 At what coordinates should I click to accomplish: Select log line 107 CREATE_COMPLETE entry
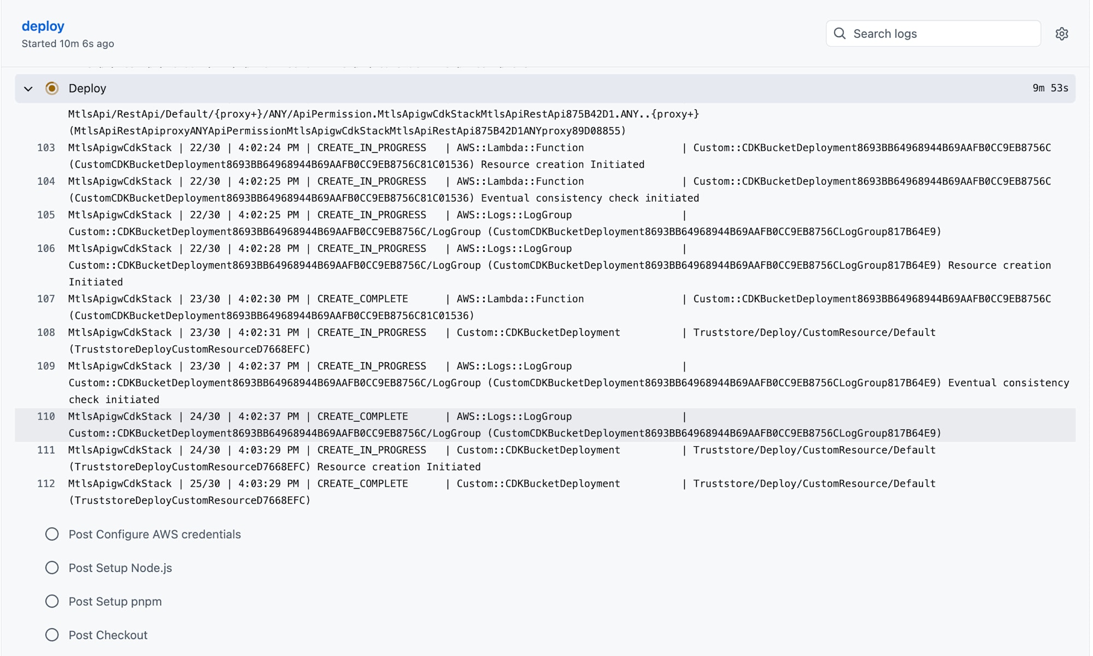tap(362, 299)
